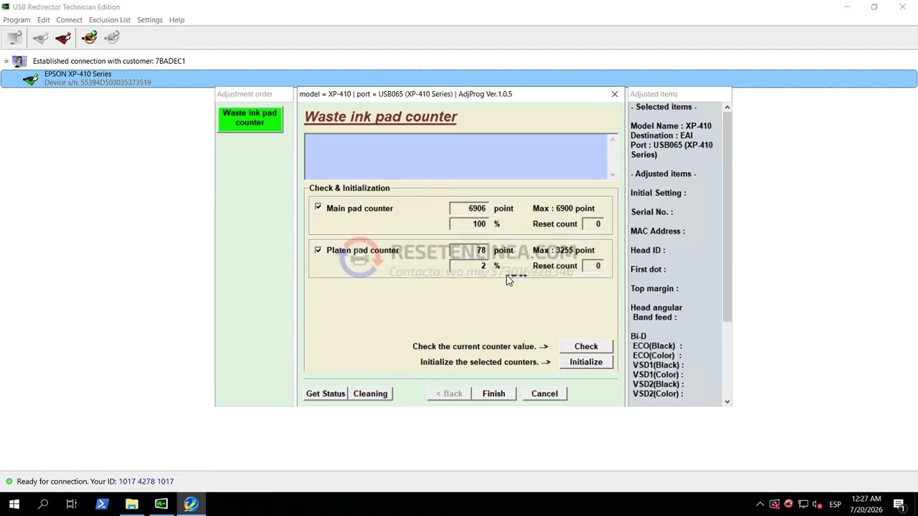This screenshot has width=918, height=516.
Task: Select the EPSON XP-410 Series device row
Action: [459, 79]
